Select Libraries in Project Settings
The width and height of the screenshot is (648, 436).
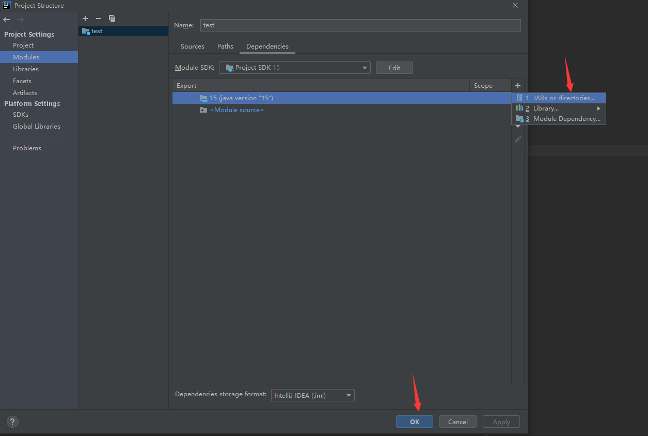coord(26,69)
